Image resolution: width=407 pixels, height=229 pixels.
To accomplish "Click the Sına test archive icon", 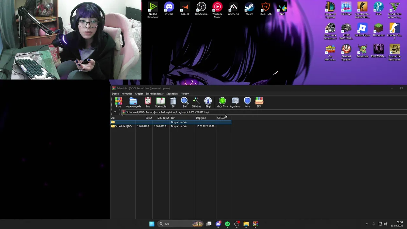I will pos(148,102).
